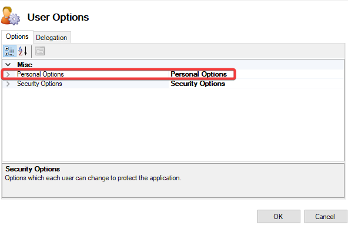Sort properties alphabetically with A-Z icon

(23, 51)
